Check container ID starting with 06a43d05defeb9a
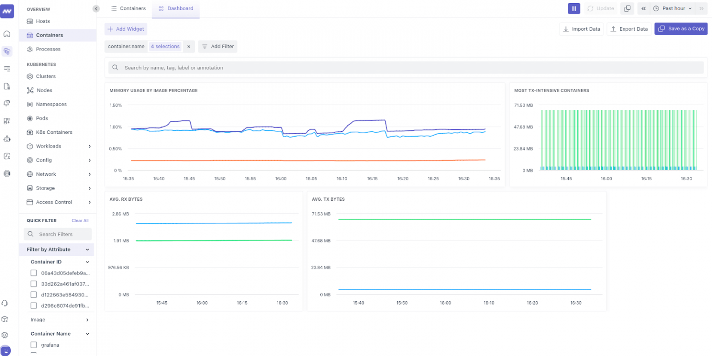This screenshot has width=712, height=356. (33, 273)
